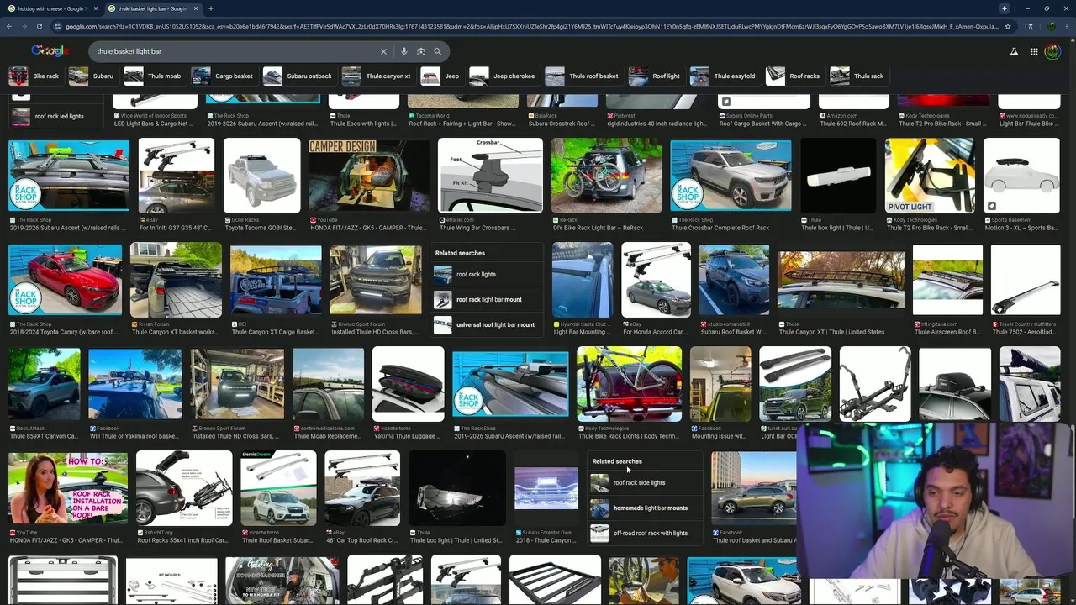Open Rivian Forum Canyon XT basket image
The width and height of the screenshot is (1076, 605).
[x=176, y=280]
